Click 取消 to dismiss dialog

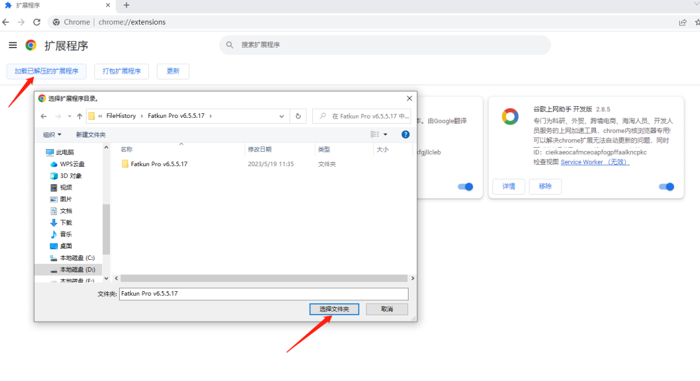click(386, 309)
